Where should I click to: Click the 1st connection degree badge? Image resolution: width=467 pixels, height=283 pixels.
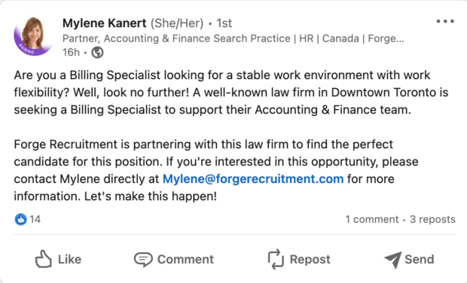(224, 23)
